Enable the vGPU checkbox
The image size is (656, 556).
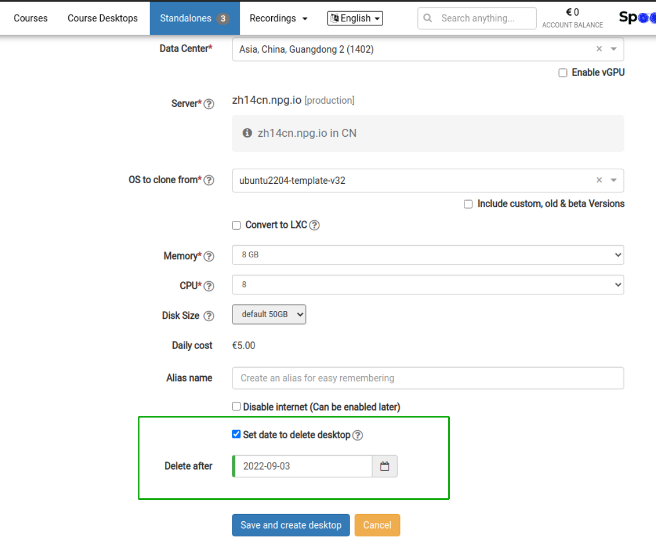pyautogui.click(x=562, y=73)
